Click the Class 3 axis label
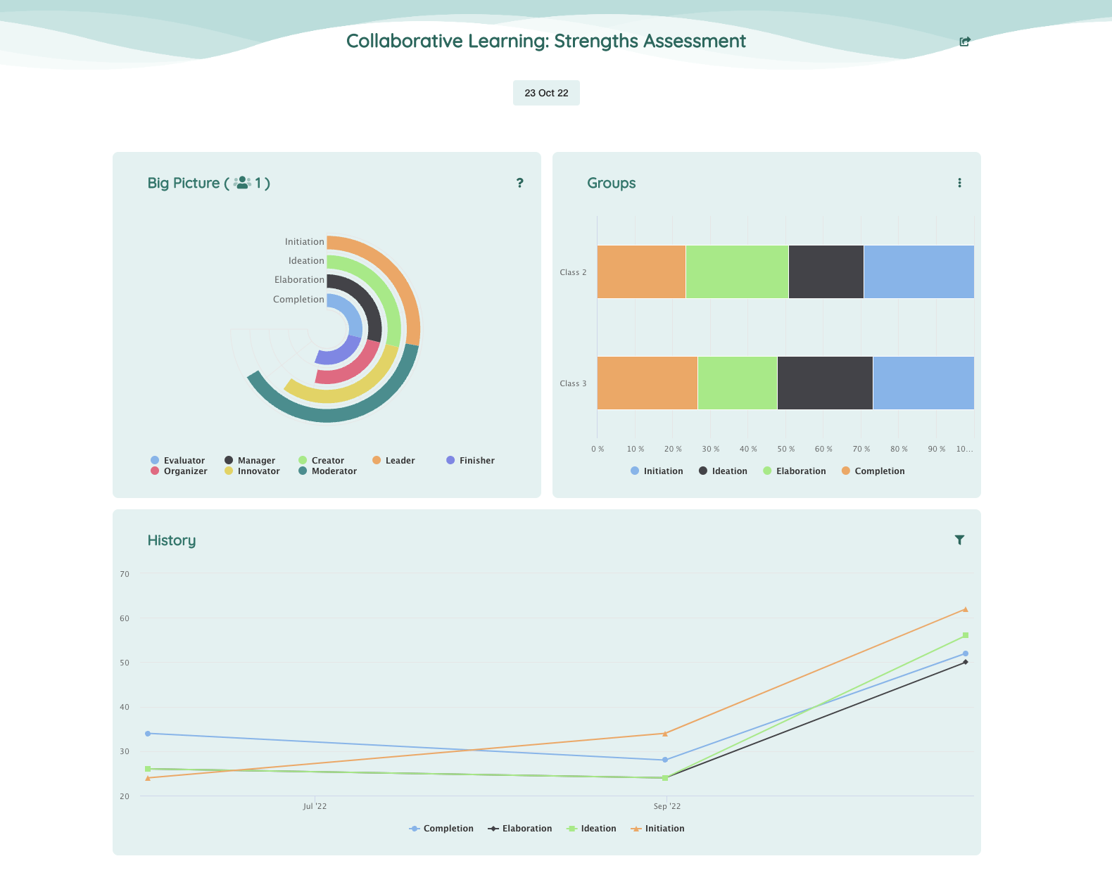1112x880 pixels. coord(573,383)
